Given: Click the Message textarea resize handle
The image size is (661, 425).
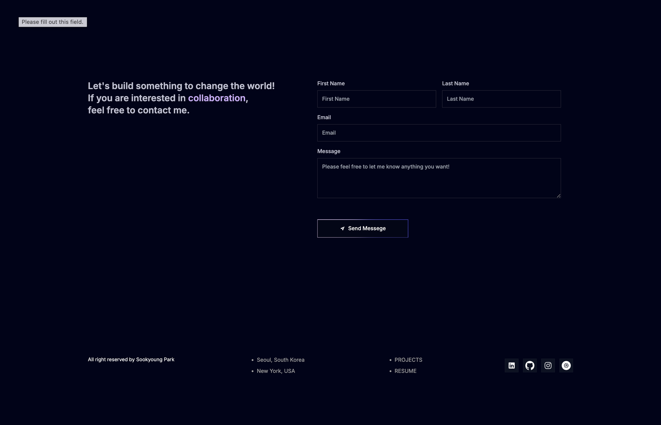Looking at the screenshot, I should click(x=558, y=196).
